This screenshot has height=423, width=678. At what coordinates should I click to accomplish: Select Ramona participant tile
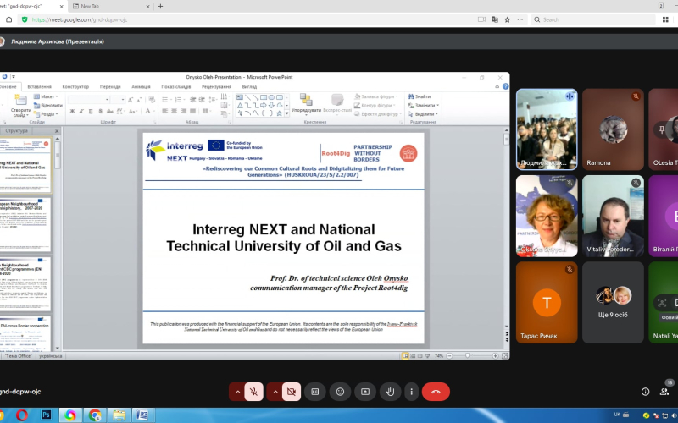[613, 129]
